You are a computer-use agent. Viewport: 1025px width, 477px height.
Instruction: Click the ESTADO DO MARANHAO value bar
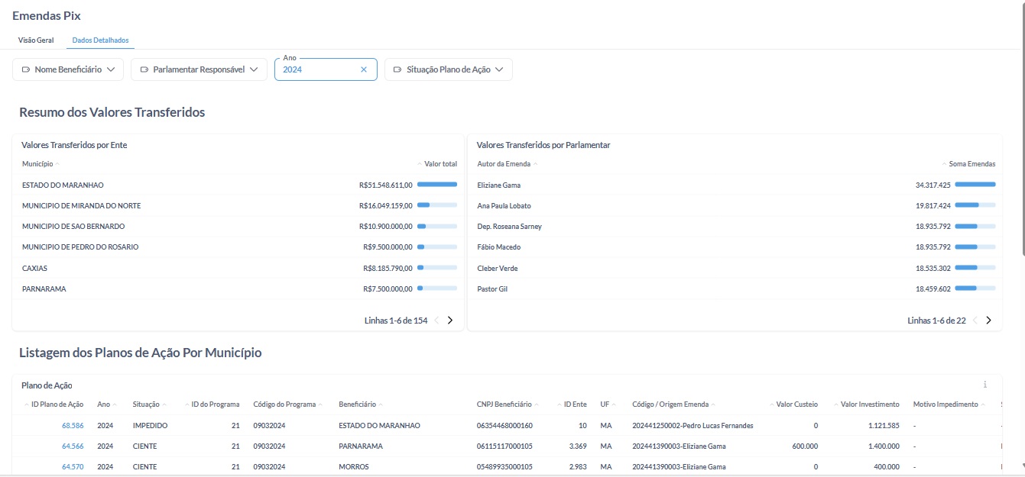pos(436,185)
